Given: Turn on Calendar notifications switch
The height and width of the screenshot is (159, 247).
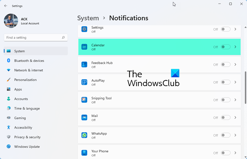Looking at the screenshot, I should tap(225, 47).
